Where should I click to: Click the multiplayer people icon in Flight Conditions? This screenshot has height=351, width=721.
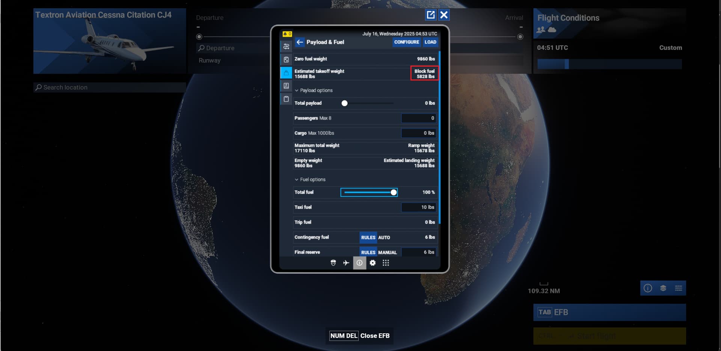541,29
